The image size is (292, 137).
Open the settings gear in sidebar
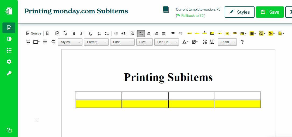pos(9,62)
